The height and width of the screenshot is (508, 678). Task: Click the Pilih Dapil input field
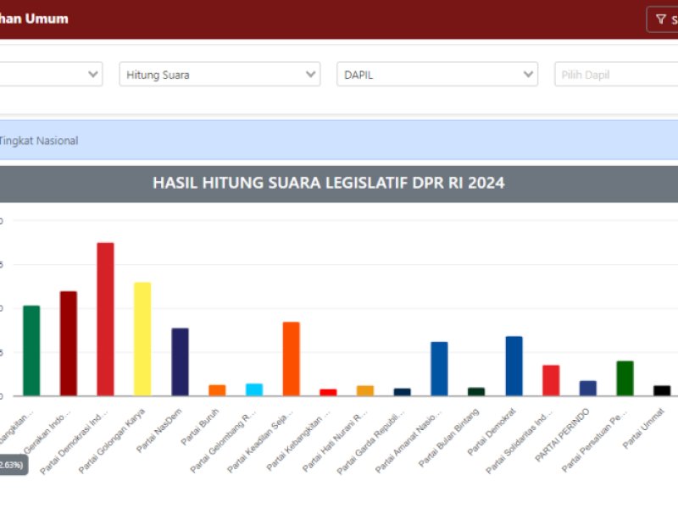click(x=614, y=75)
